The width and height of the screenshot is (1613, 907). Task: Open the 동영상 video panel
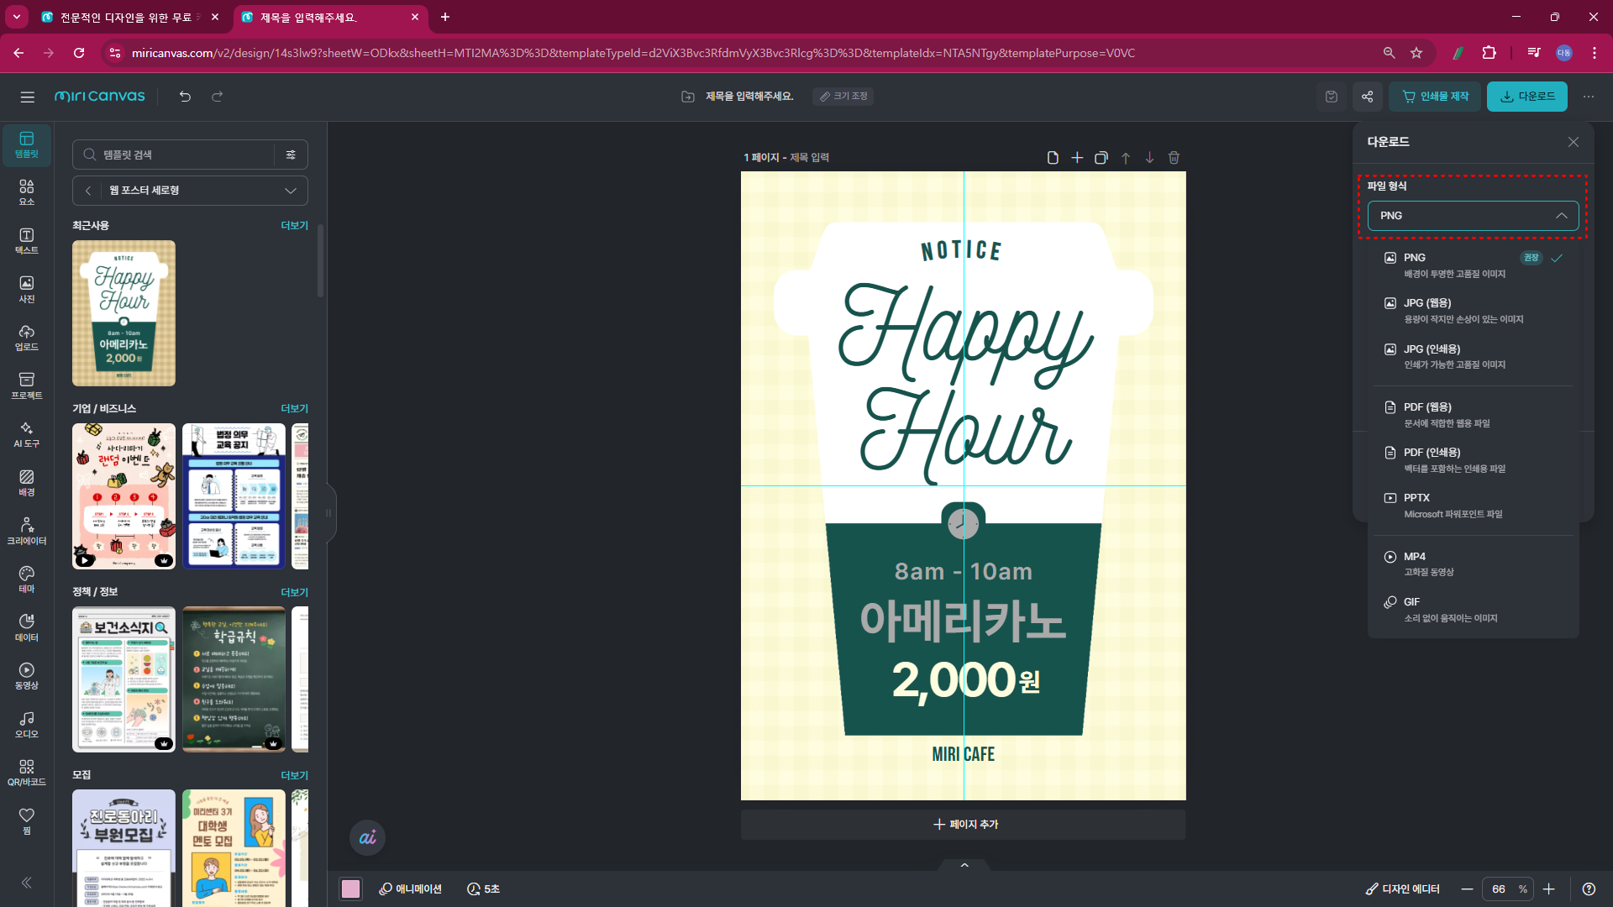(27, 676)
